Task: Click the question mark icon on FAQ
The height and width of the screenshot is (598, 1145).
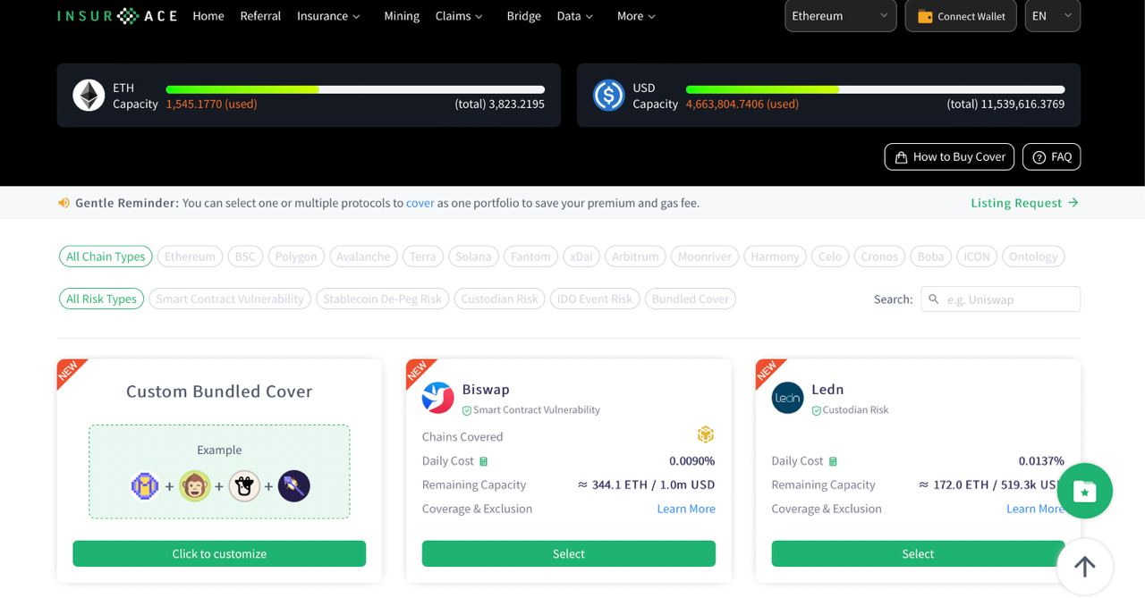Action: [1039, 157]
